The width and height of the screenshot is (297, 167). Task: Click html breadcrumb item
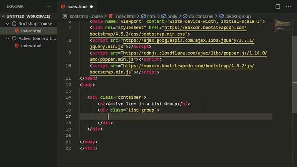[x=151, y=16]
